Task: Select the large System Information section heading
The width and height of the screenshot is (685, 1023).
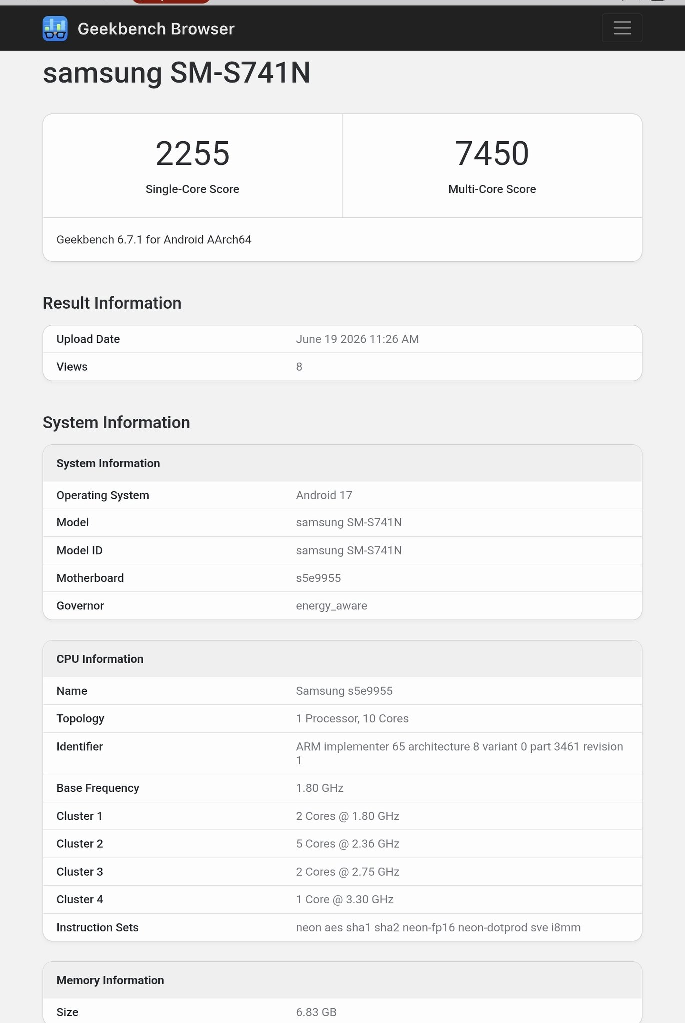Action: coord(116,422)
